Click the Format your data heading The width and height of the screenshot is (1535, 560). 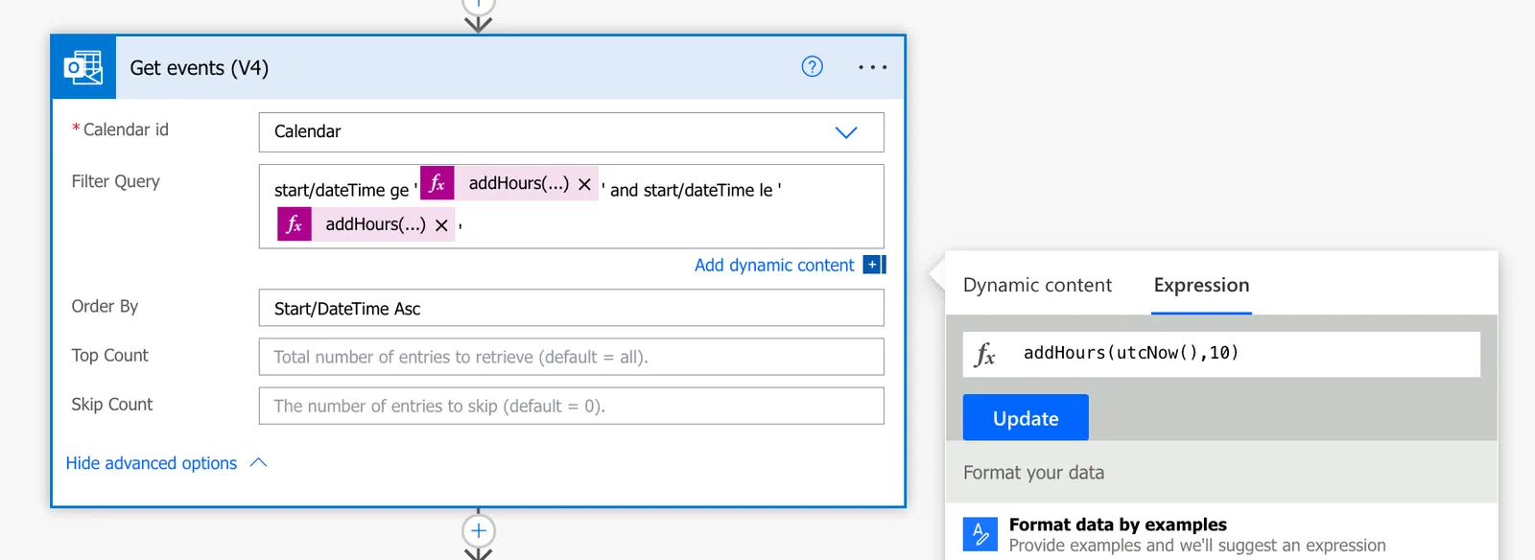click(1033, 472)
